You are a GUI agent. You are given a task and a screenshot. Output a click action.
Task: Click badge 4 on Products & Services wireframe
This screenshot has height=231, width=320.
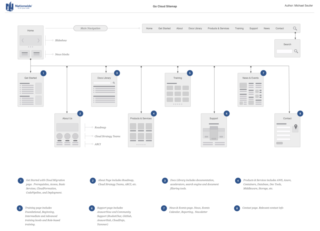(x=154, y=114)
